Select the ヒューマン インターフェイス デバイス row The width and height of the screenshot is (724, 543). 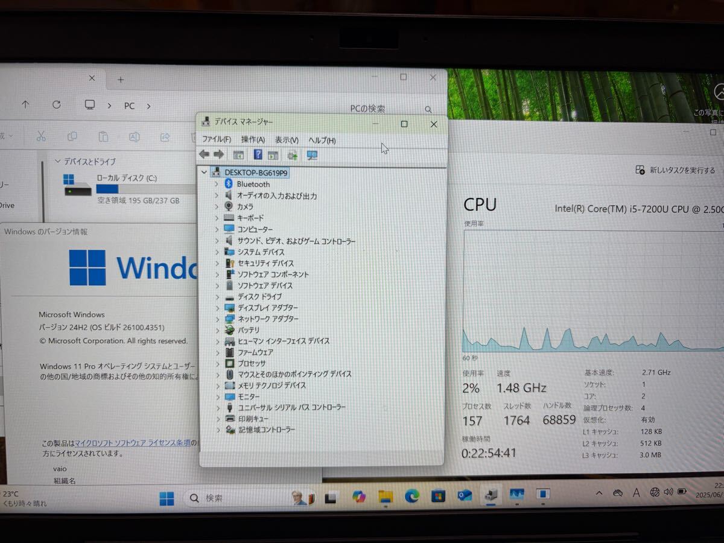point(277,341)
